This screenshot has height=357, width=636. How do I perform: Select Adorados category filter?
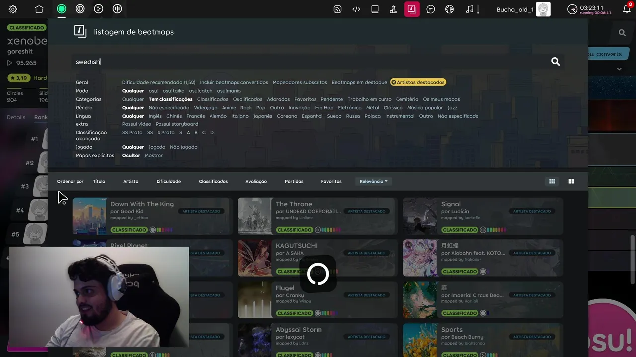tap(278, 99)
